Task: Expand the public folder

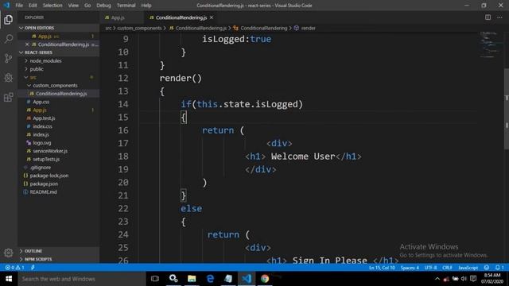Action: coord(37,69)
